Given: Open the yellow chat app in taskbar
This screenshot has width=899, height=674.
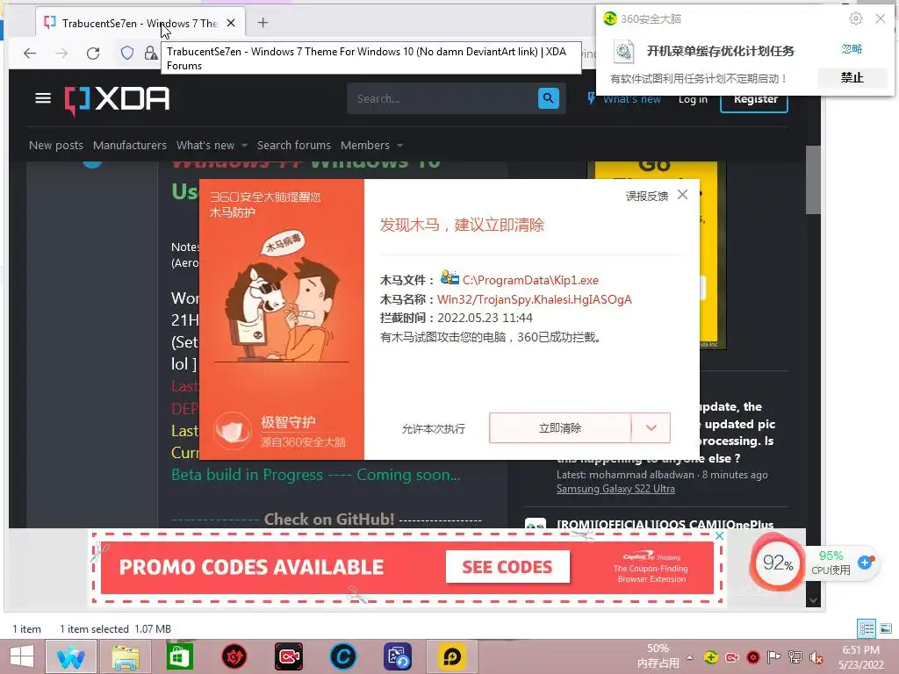Looking at the screenshot, I should click(452, 656).
